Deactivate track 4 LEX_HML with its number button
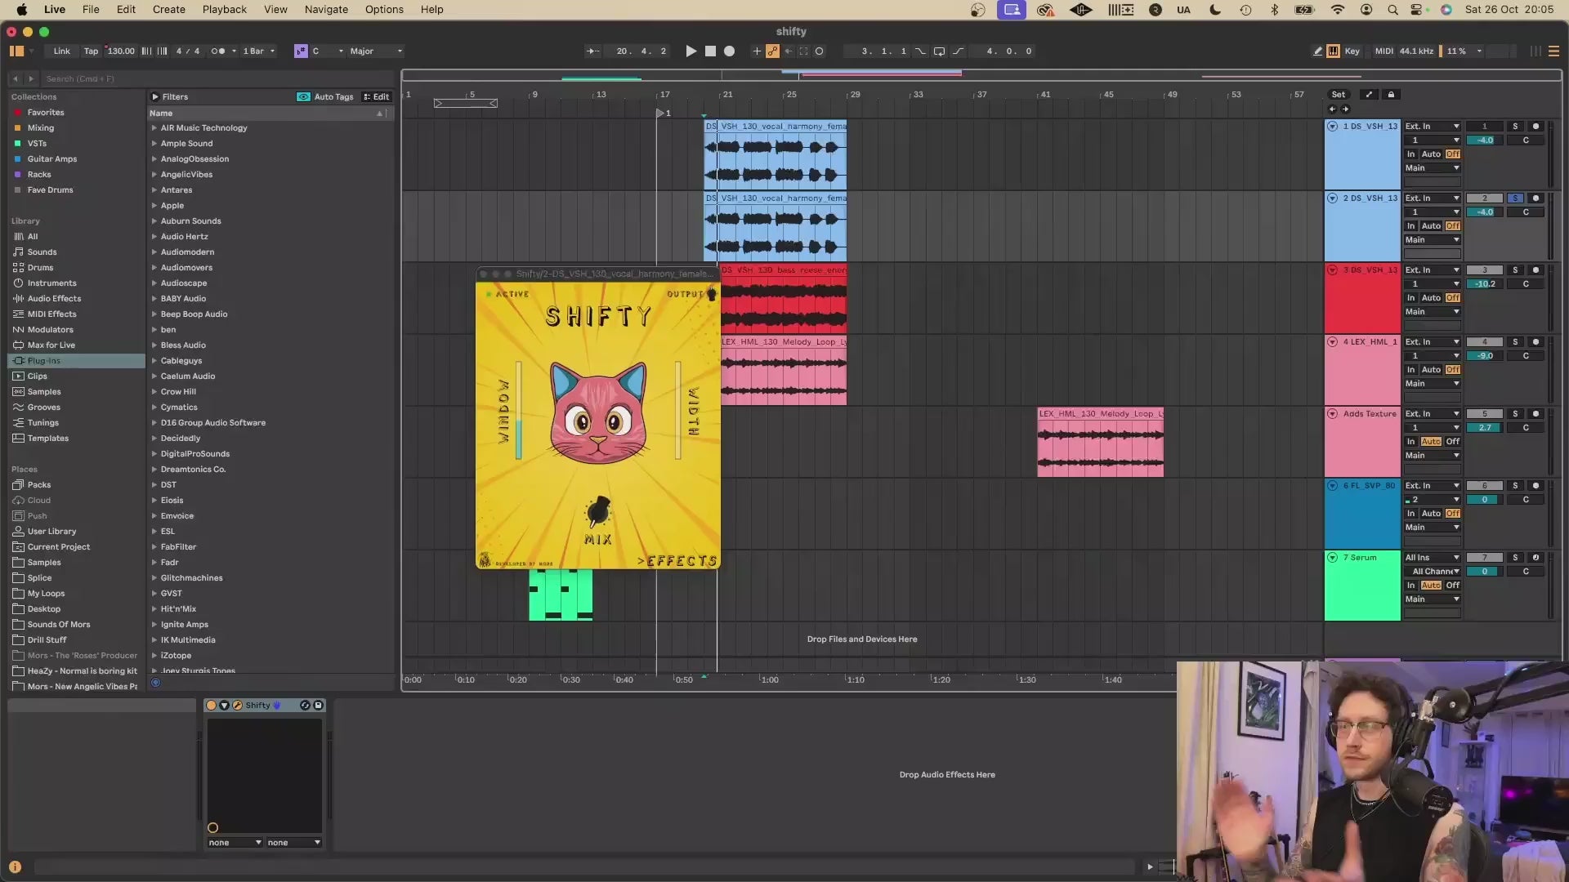Image resolution: width=1569 pixels, height=882 pixels. (1485, 342)
